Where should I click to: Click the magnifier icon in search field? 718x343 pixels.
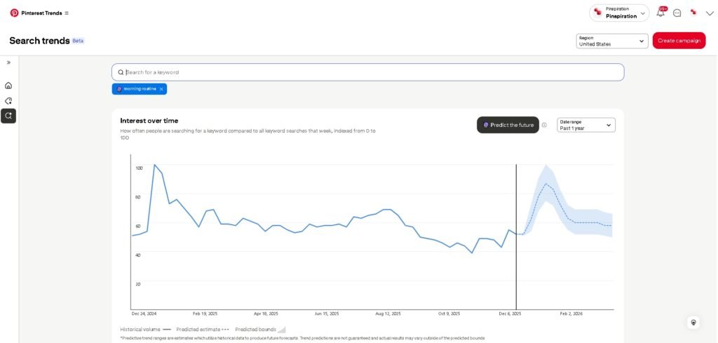[x=121, y=72]
